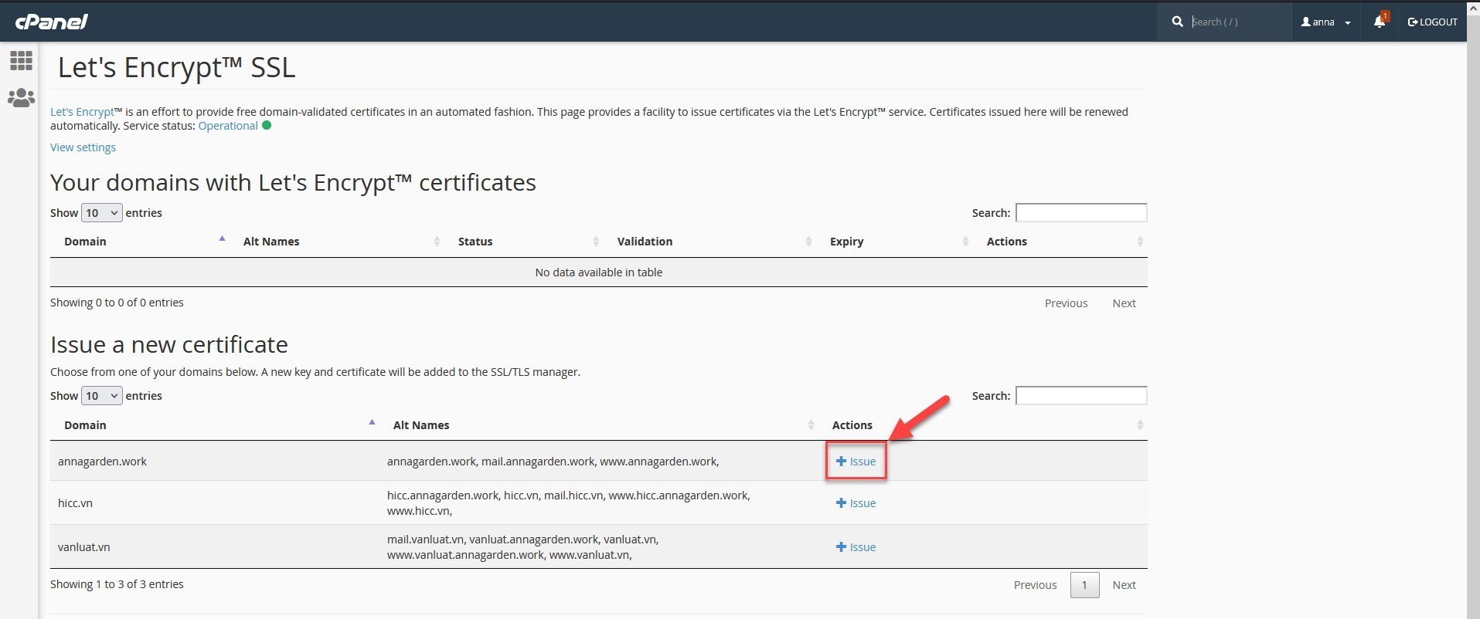Expand entries count dropdown for certificates table
Image resolution: width=1480 pixels, height=619 pixels.
pyautogui.click(x=102, y=213)
